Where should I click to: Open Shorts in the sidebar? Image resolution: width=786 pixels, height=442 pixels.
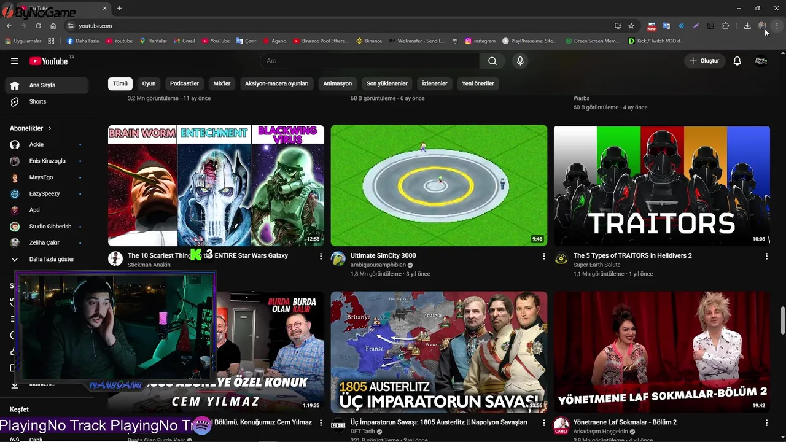click(47, 101)
